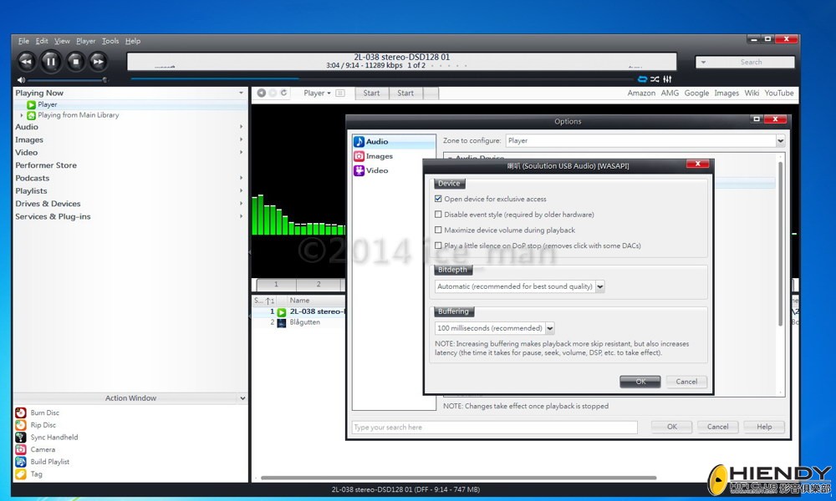Expand the Playlists section

pos(241,190)
